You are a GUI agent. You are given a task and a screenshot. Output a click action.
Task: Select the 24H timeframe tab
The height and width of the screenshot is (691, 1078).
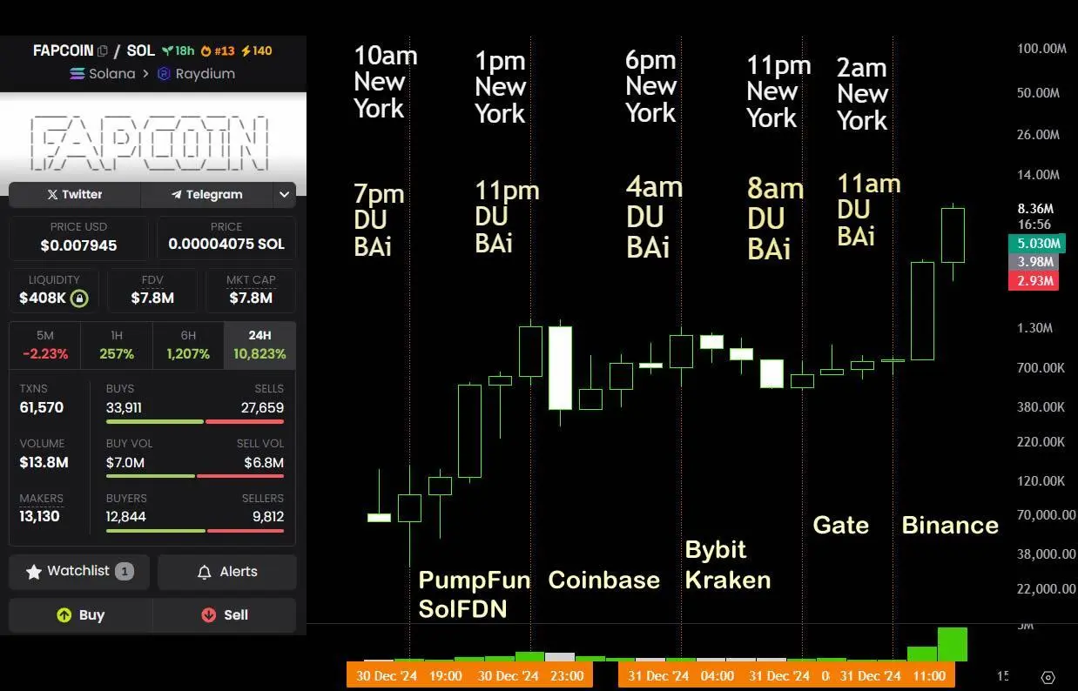[x=259, y=345]
